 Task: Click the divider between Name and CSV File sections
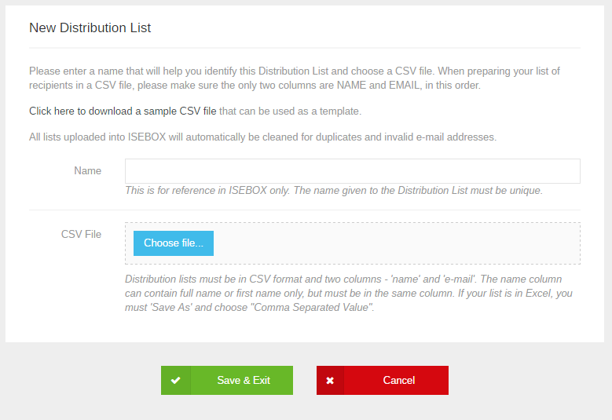point(305,210)
